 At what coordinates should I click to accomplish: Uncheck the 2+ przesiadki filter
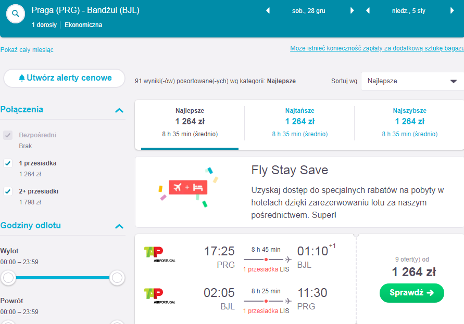(x=8, y=191)
